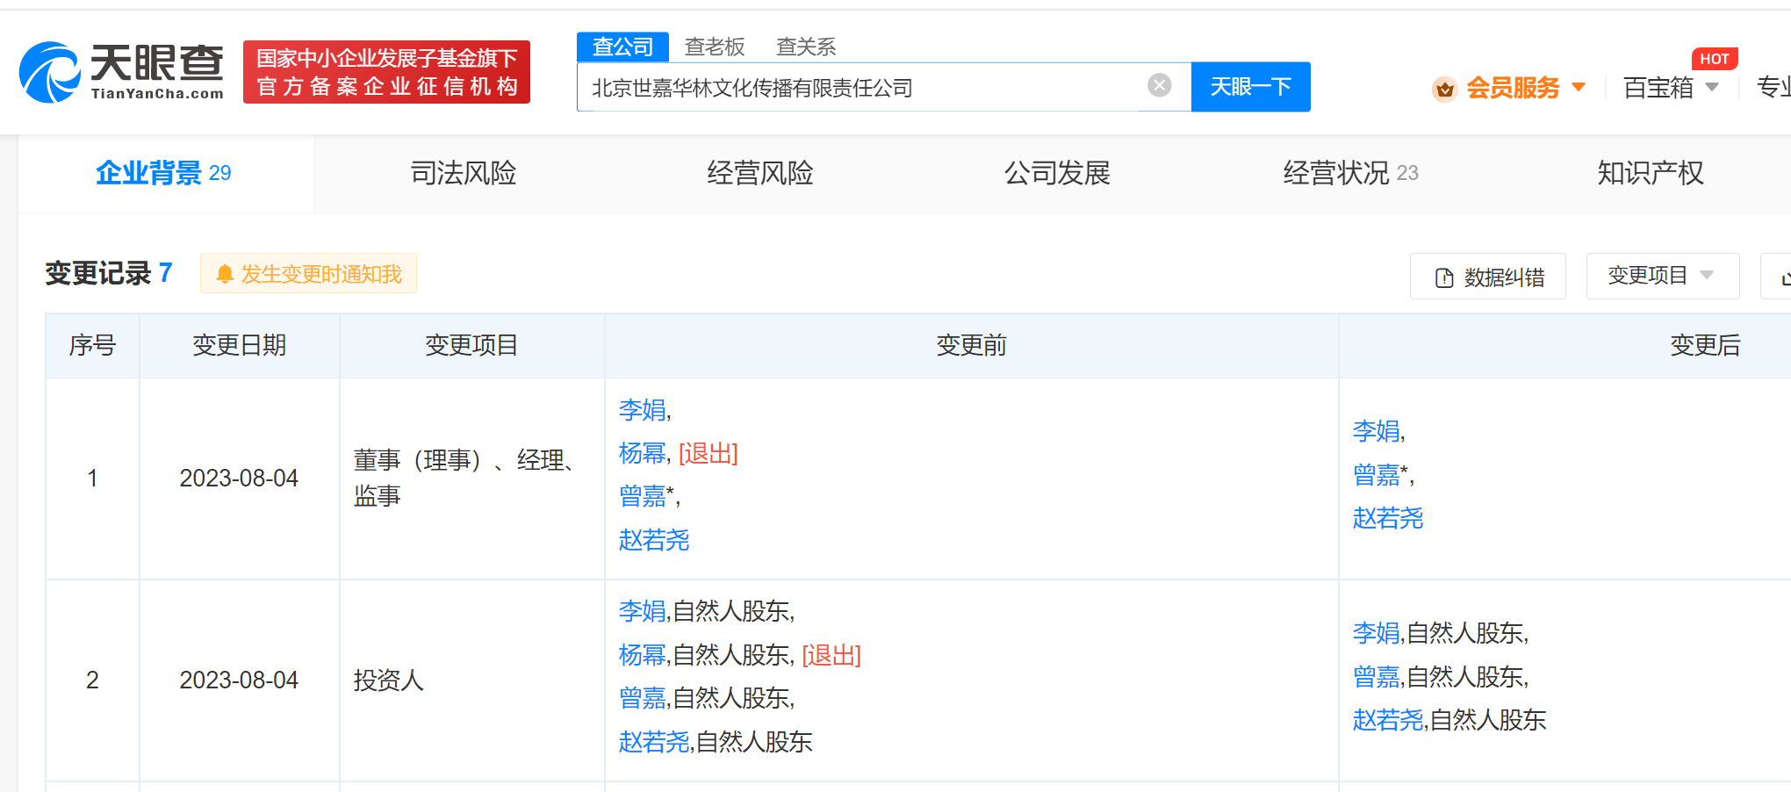This screenshot has height=792, width=1791.
Task: Click the 数据纠错 button
Action: click(1488, 277)
